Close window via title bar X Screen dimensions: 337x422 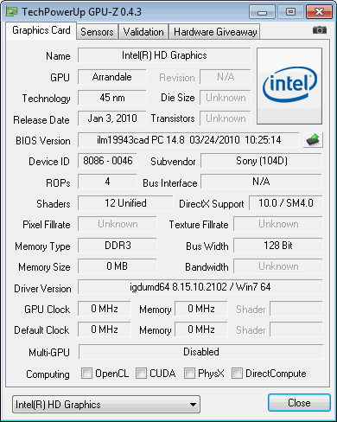[319, 12]
